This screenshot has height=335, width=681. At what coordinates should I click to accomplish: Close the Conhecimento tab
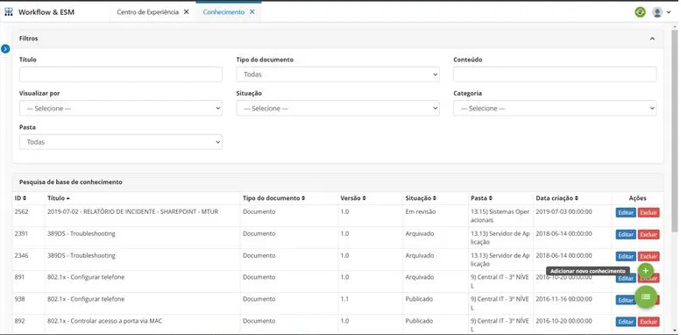click(x=252, y=12)
